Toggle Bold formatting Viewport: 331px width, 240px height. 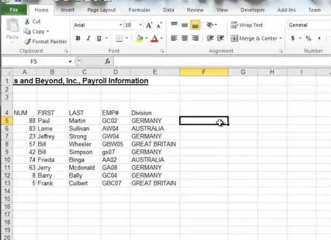[78, 38]
